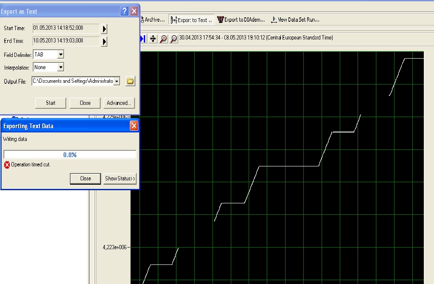Close Exporting Text Data with the X
The height and width of the screenshot is (284, 434).
pos(134,126)
